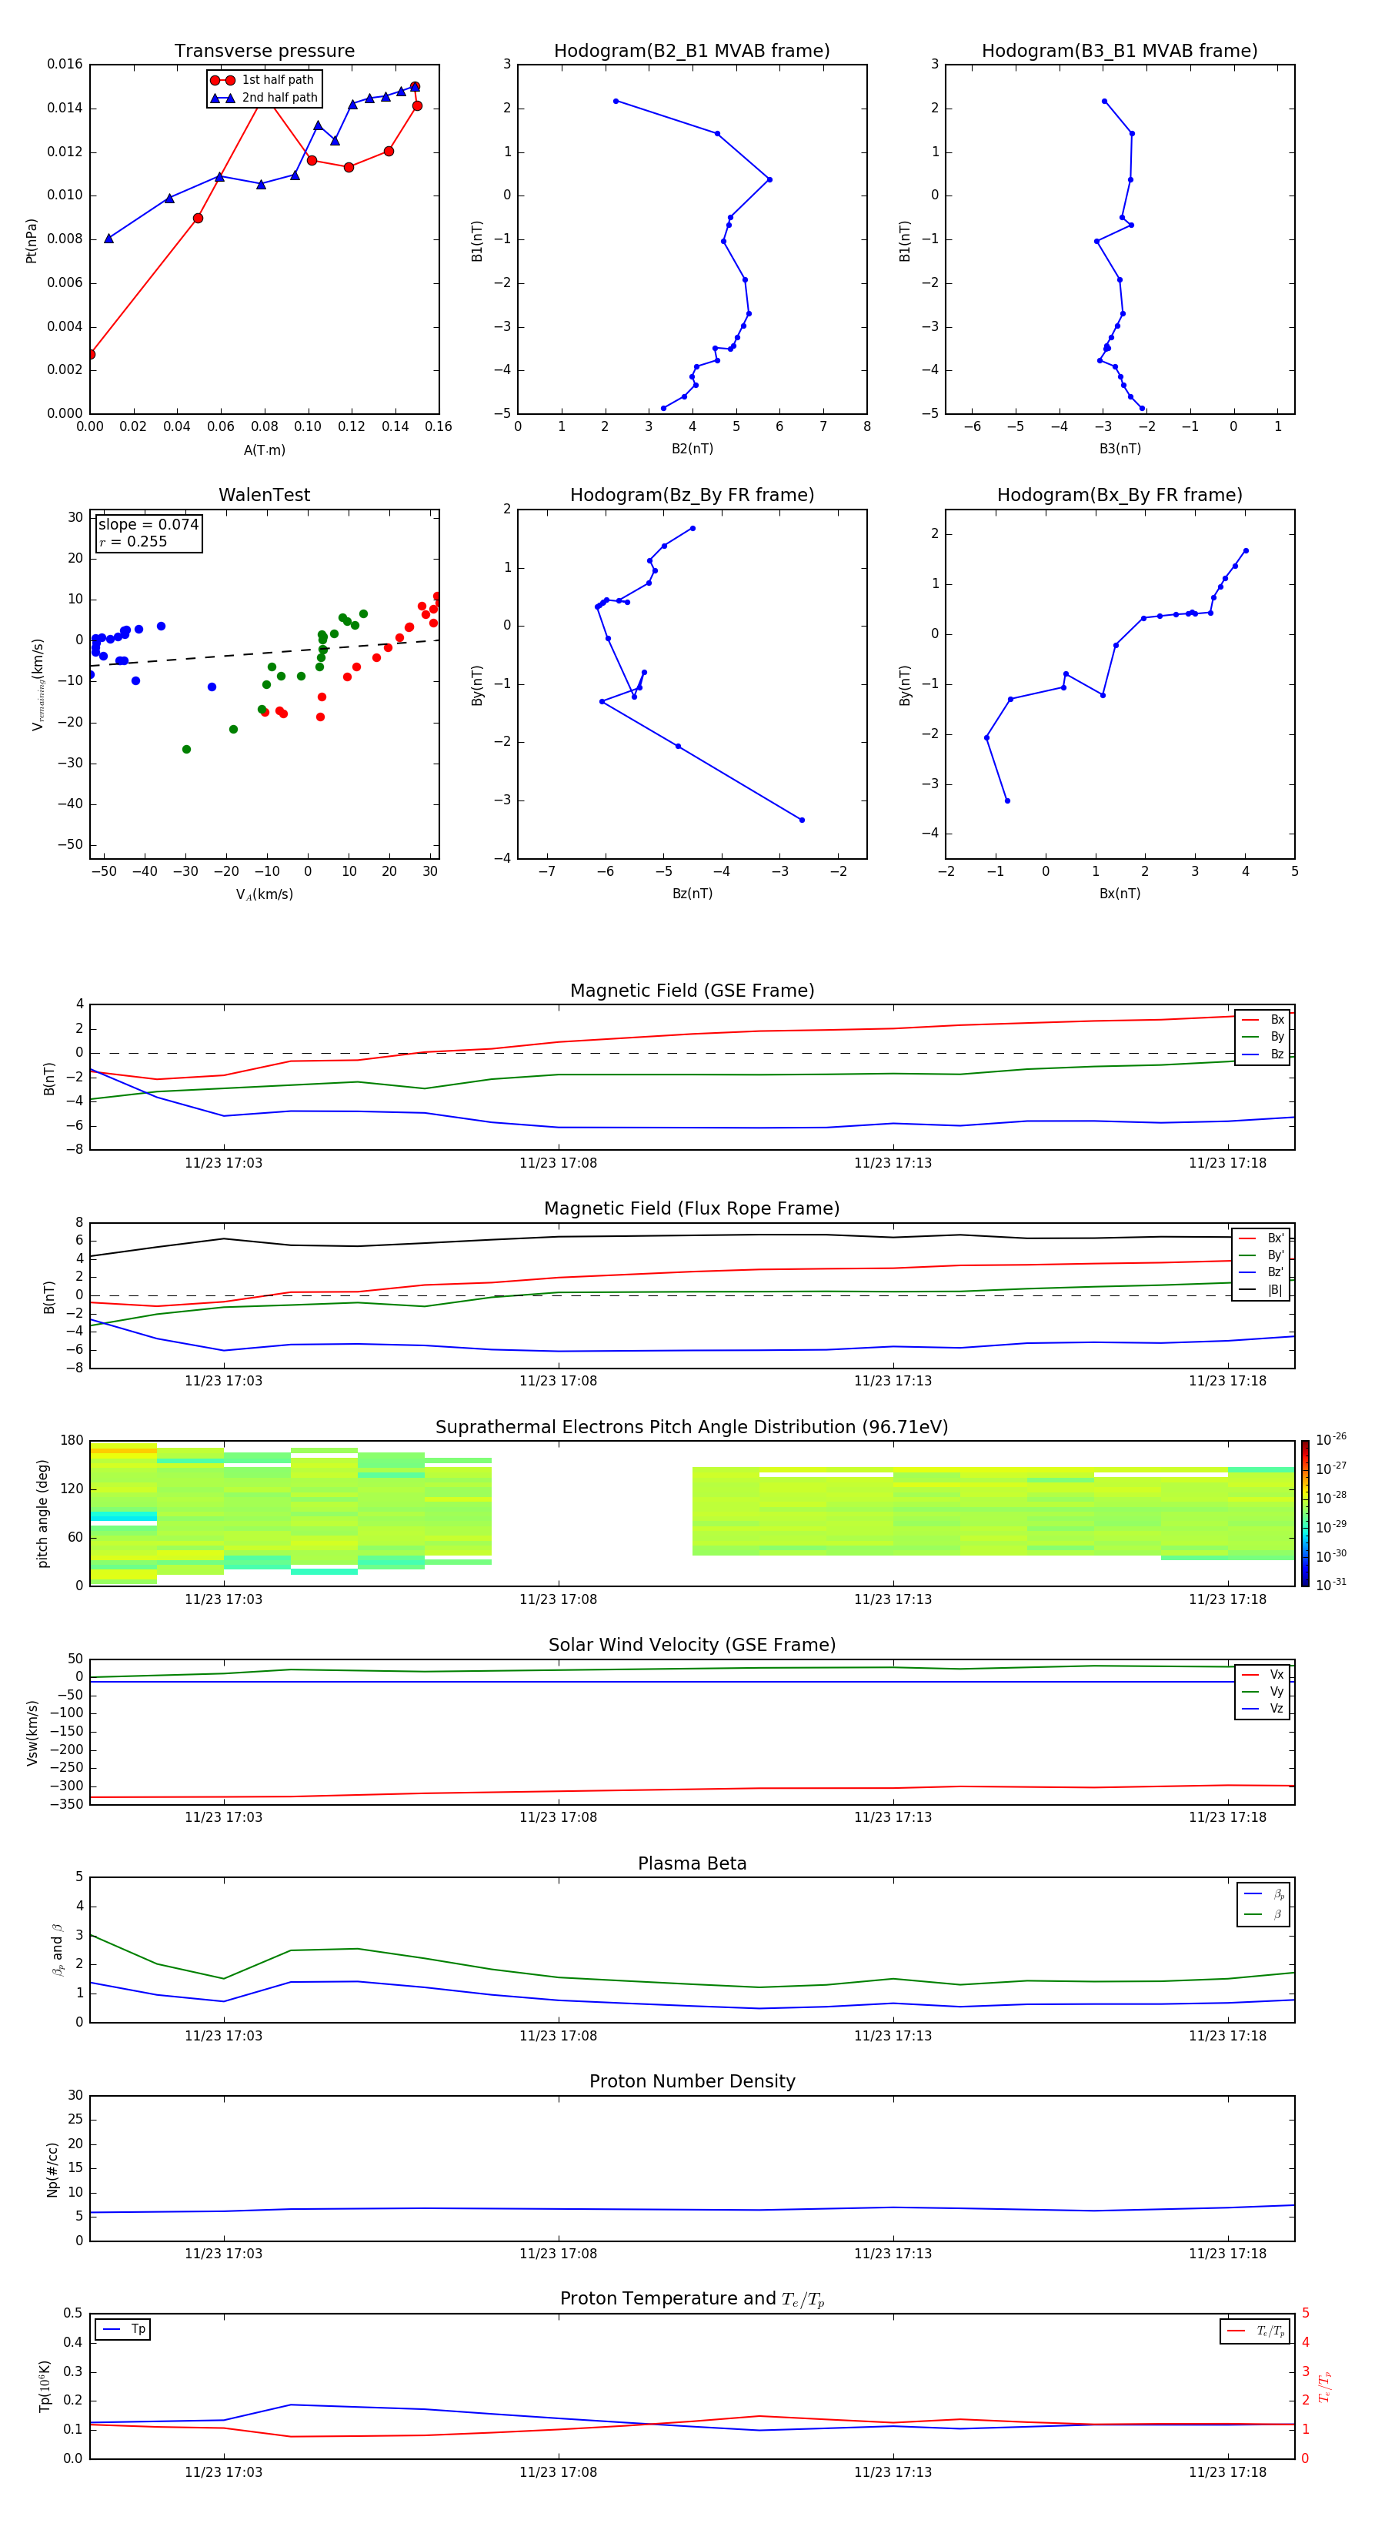Click the 'Magnetic Field (GSE Frame)' title

(x=692, y=991)
